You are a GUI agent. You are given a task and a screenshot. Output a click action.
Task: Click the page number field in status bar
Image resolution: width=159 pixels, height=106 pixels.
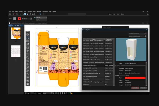pos(32,93)
